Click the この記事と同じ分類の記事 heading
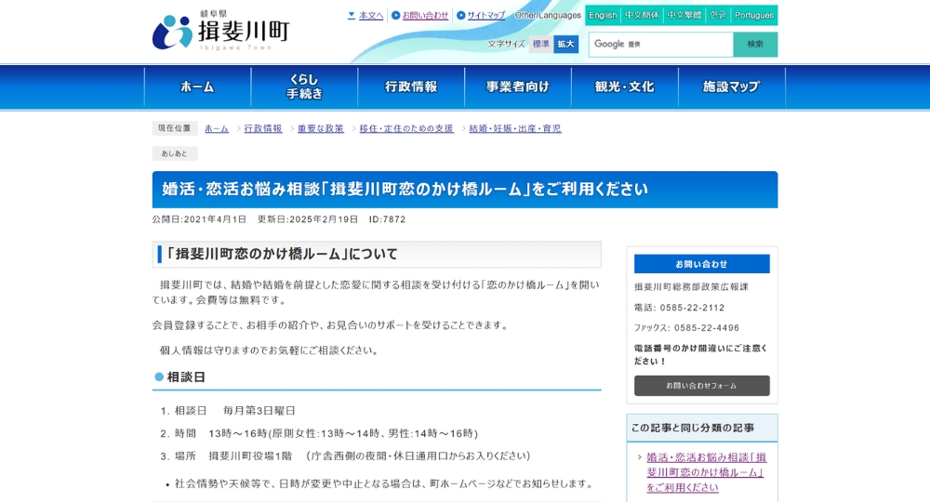The width and height of the screenshot is (930, 502). 693,428
